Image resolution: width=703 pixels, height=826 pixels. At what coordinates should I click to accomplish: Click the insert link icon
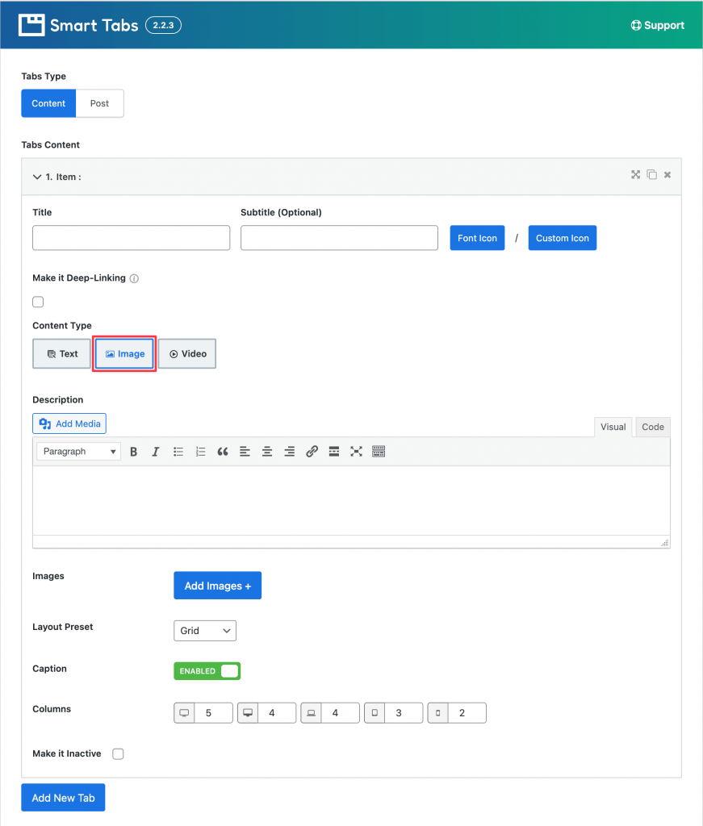tap(312, 452)
